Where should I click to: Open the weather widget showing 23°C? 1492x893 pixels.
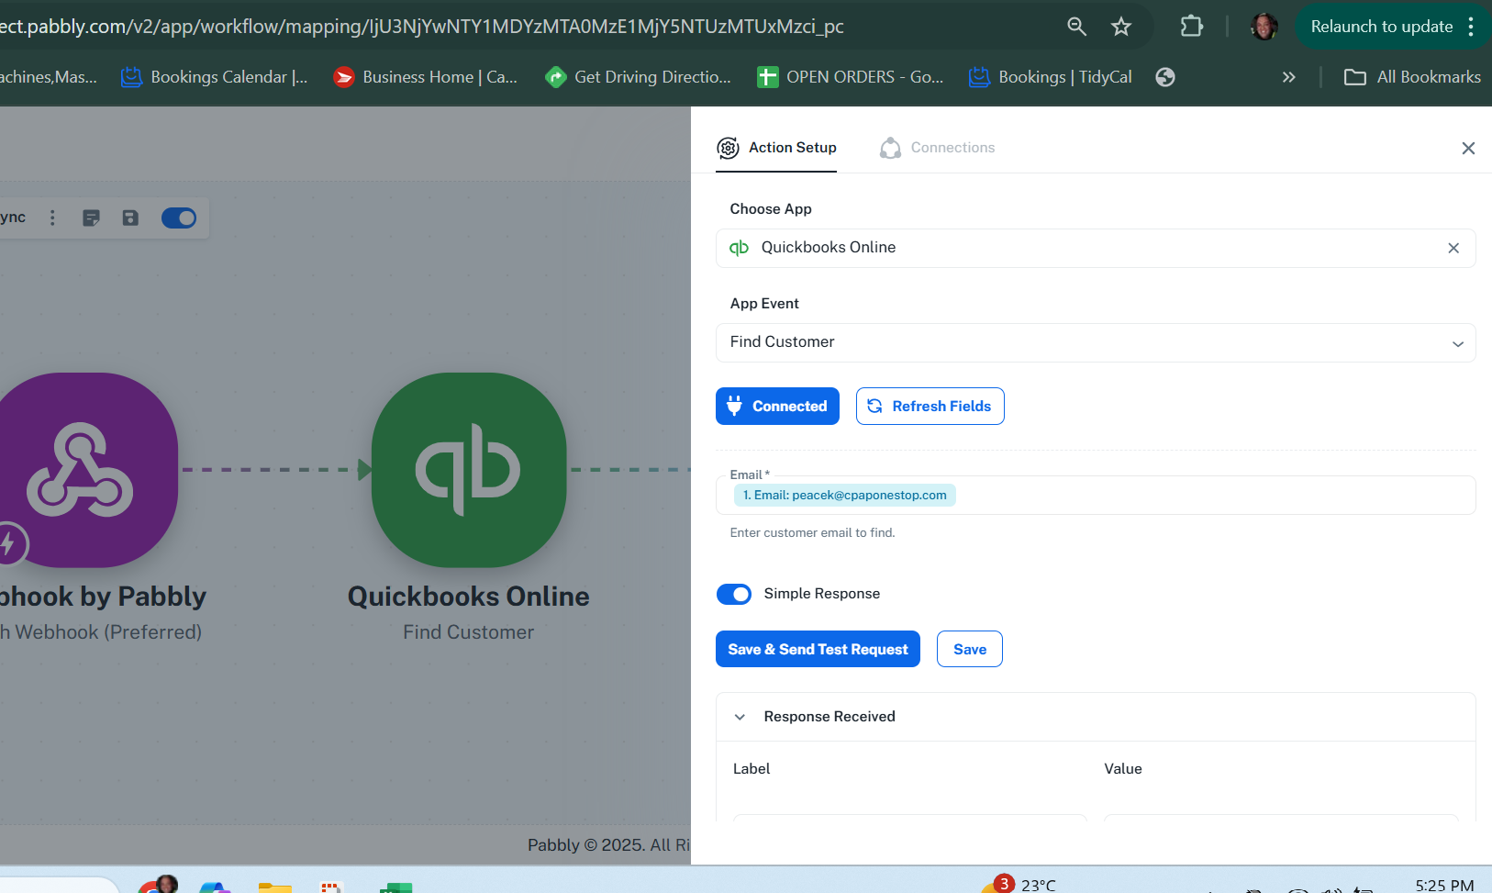[1019, 885]
